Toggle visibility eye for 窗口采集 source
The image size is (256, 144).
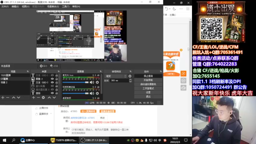point(52,86)
